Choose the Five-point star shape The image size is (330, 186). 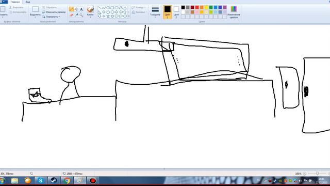click(x=108, y=16)
